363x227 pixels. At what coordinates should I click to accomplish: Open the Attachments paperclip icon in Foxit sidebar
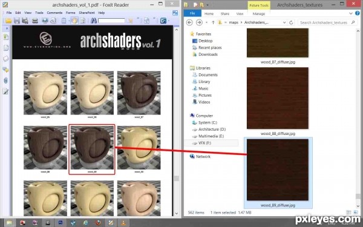[6, 81]
